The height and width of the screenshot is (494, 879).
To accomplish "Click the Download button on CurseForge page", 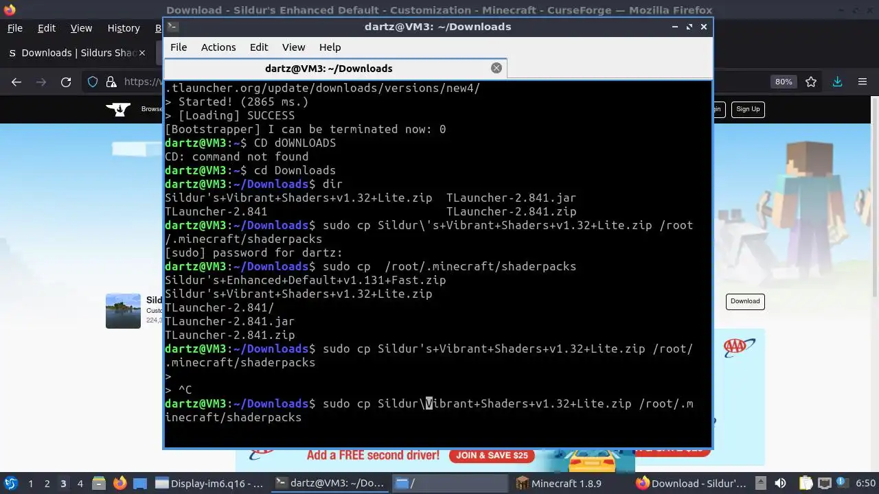I will pyautogui.click(x=745, y=301).
